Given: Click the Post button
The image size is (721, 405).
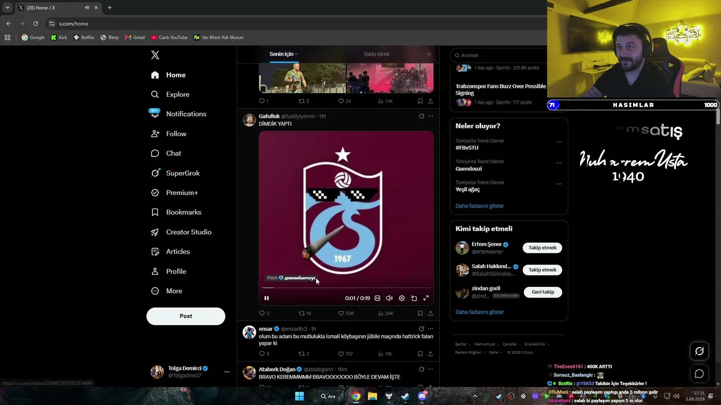Looking at the screenshot, I should coord(186,316).
